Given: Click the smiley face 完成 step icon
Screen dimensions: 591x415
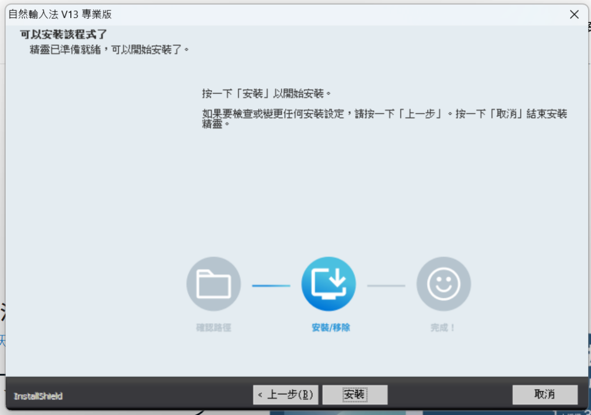Looking at the screenshot, I should [x=444, y=284].
